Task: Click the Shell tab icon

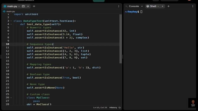Action: pos(148,6)
